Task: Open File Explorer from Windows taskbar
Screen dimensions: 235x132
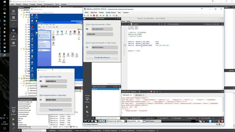Action: tap(4, 13)
